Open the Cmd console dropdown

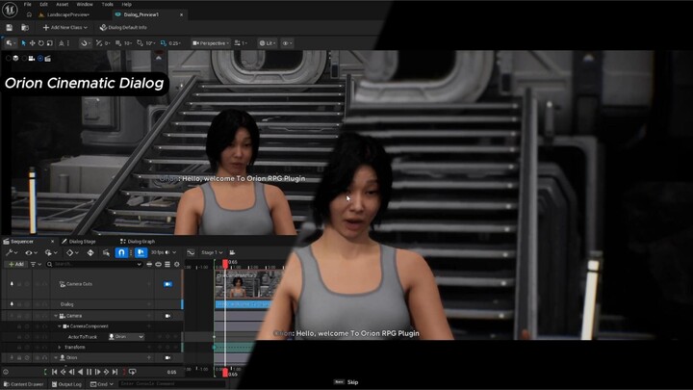tap(102, 384)
